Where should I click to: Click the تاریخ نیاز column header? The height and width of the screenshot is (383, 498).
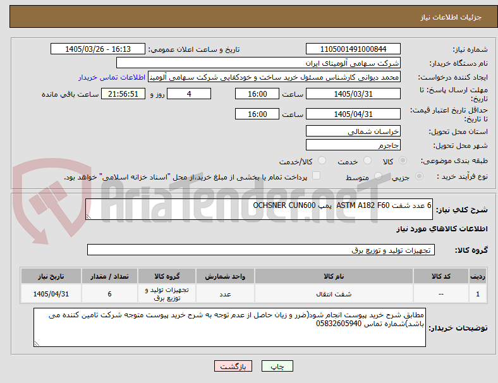point(51,276)
